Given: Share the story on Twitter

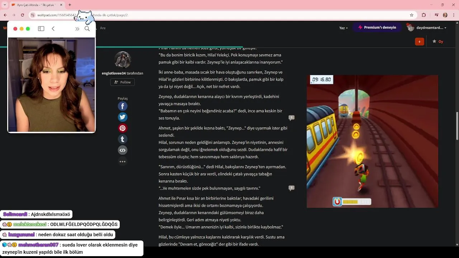Looking at the screenshot, I should [123, 117].
